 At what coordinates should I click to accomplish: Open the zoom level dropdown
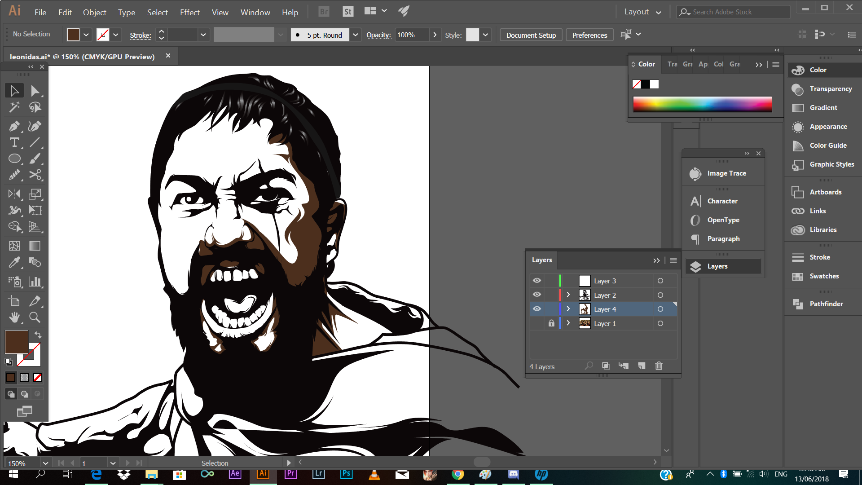(45, 463)
